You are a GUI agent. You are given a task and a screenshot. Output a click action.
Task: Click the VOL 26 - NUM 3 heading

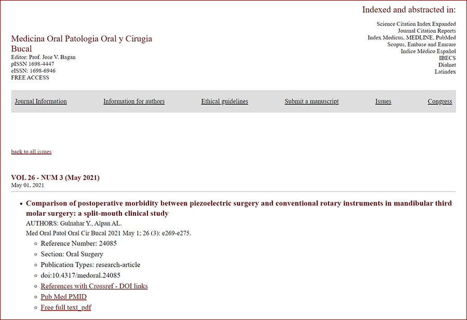56,177
